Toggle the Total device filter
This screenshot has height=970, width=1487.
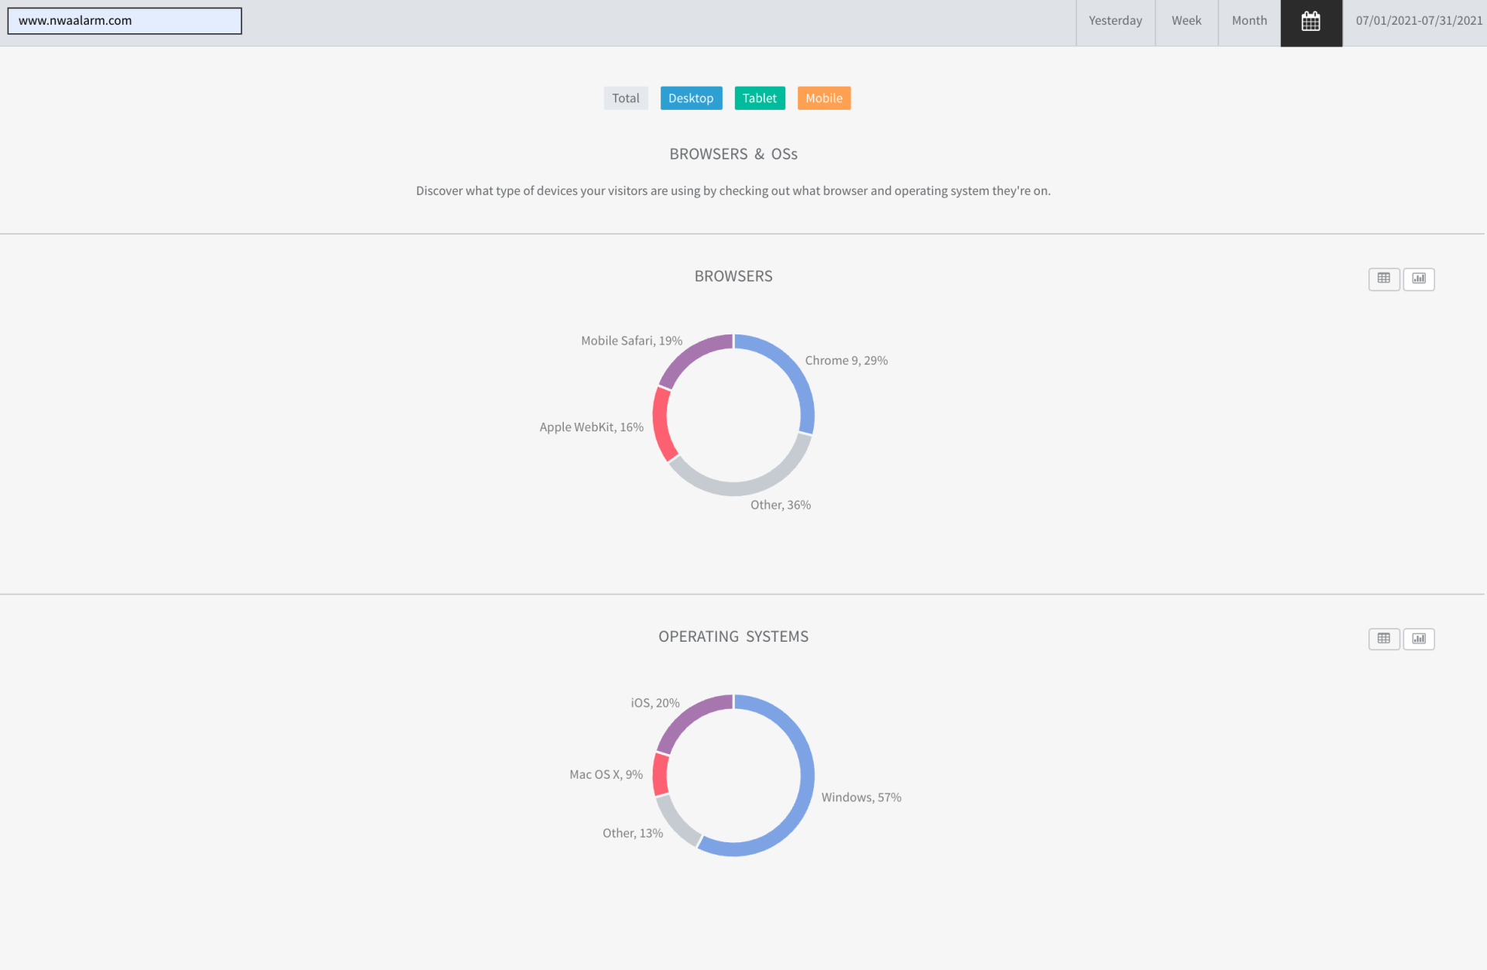point(625,98)
